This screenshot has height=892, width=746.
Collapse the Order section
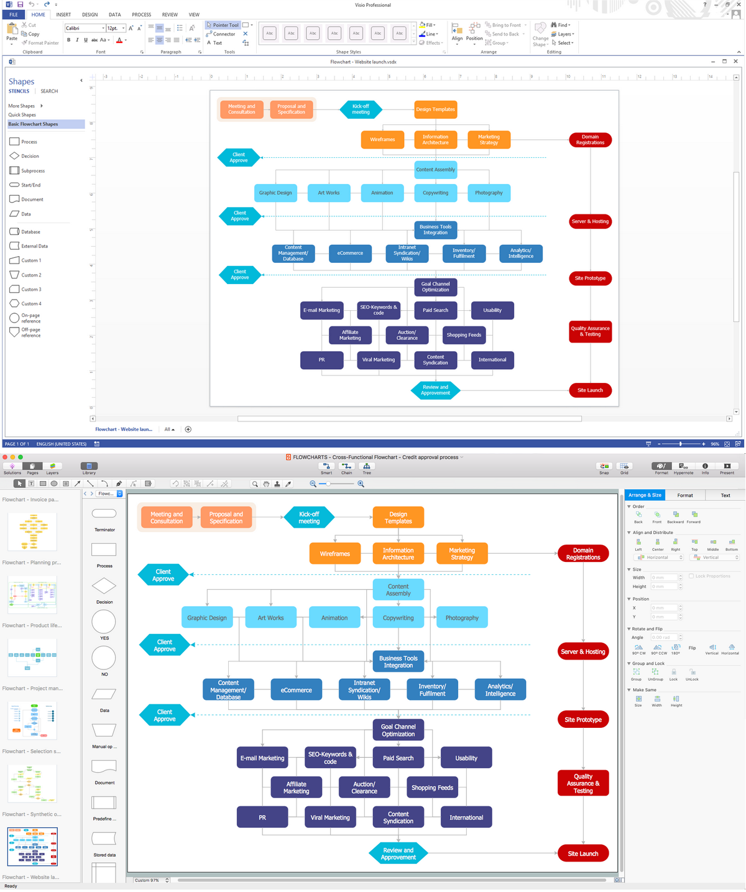tap(630, 506)
